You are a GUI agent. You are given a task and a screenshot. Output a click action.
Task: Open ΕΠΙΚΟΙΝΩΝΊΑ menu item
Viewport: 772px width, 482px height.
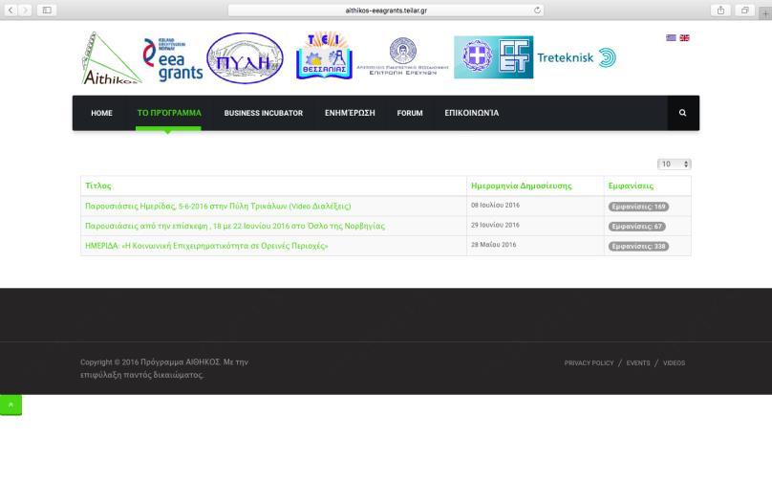click(472, 113)
